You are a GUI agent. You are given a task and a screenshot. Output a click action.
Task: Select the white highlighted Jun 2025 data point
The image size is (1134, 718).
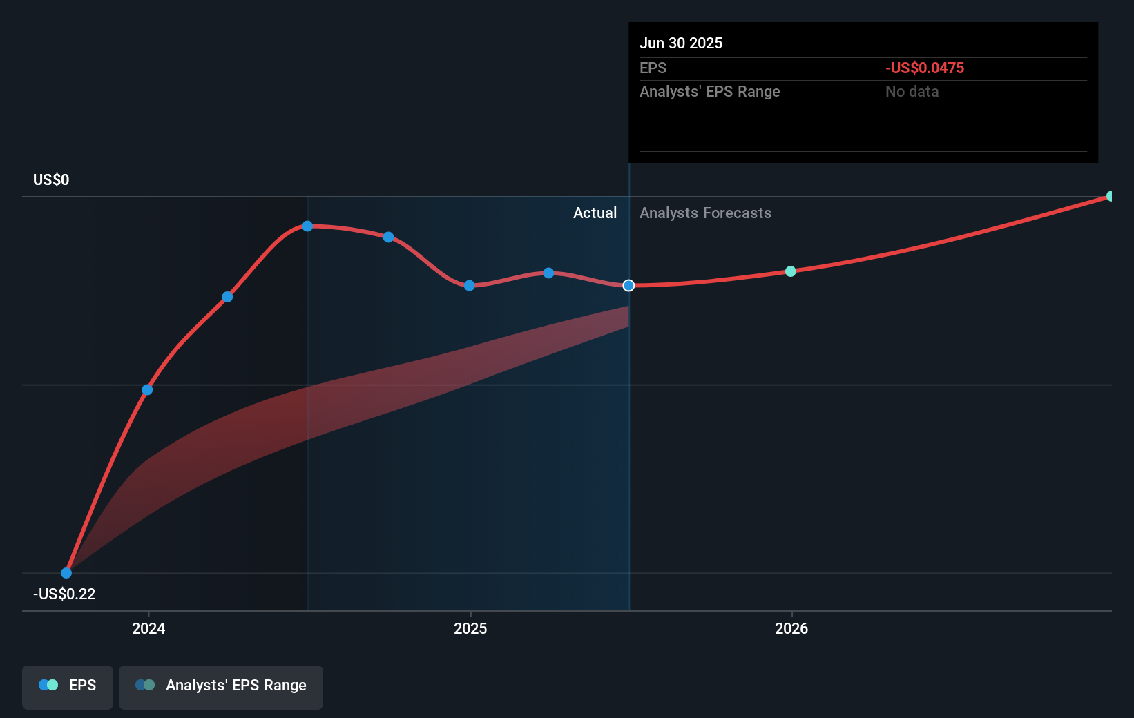click(628, 285)
